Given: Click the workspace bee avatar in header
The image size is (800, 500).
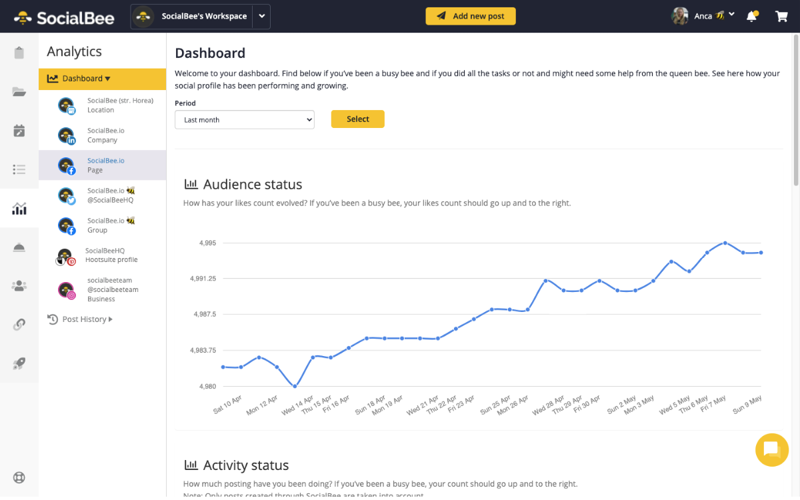Looking at the screenshot, I should point(143,16).
